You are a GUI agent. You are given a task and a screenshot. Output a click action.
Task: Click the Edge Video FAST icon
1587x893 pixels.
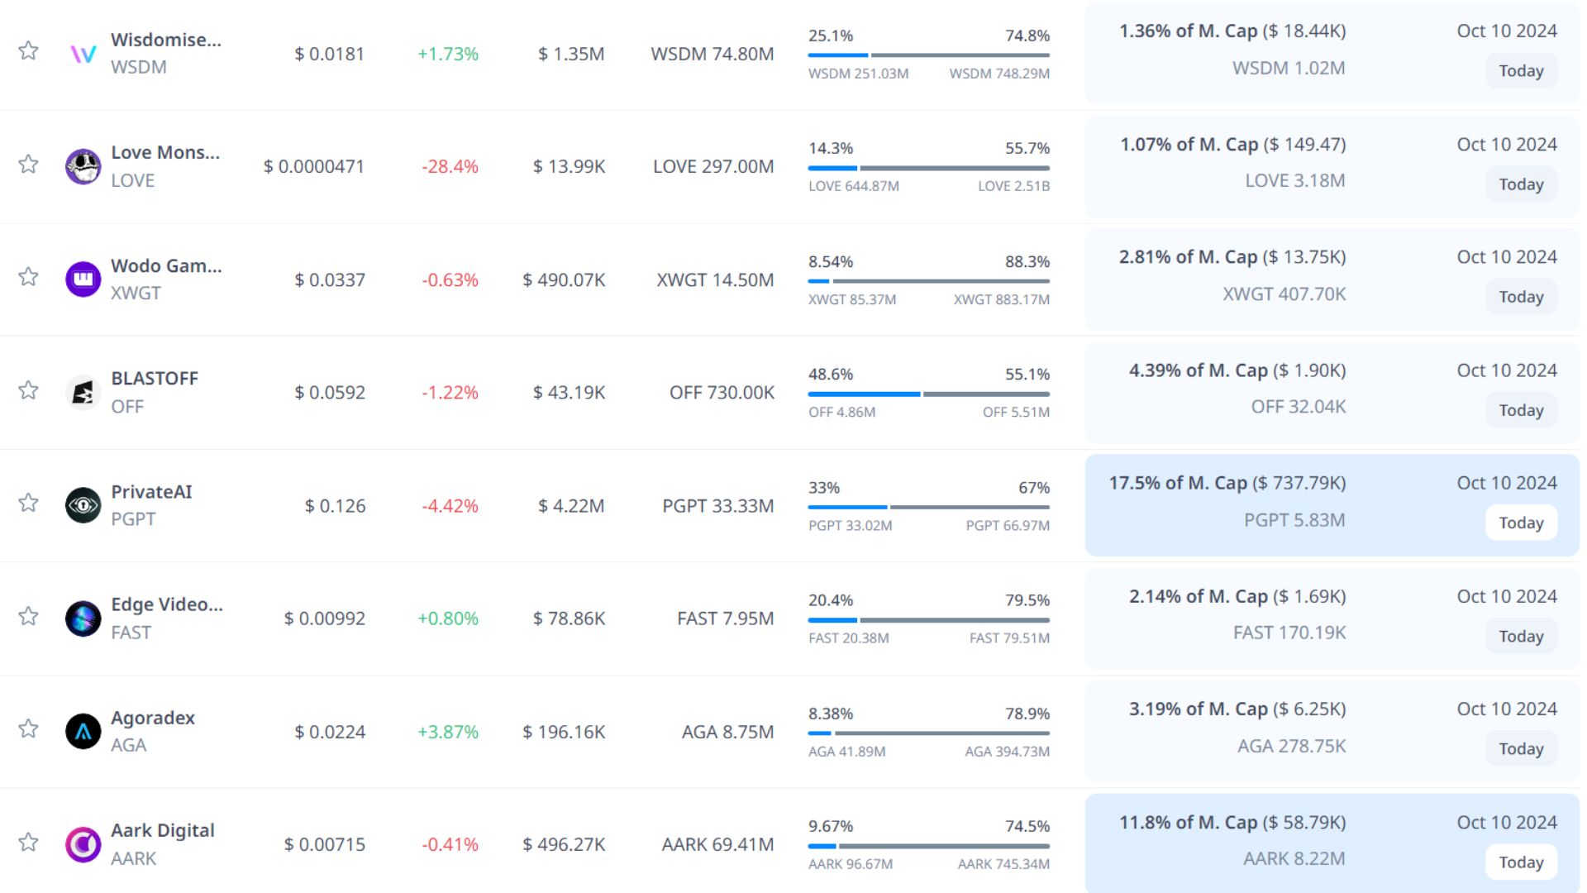coord(83,618)
